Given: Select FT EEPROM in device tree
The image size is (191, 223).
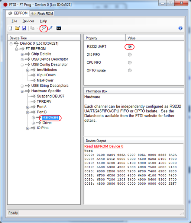Looking at the screenshot, I should tap(36, 49).
